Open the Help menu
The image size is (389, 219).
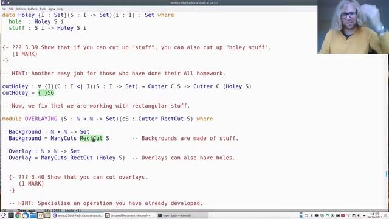[60, 9]
